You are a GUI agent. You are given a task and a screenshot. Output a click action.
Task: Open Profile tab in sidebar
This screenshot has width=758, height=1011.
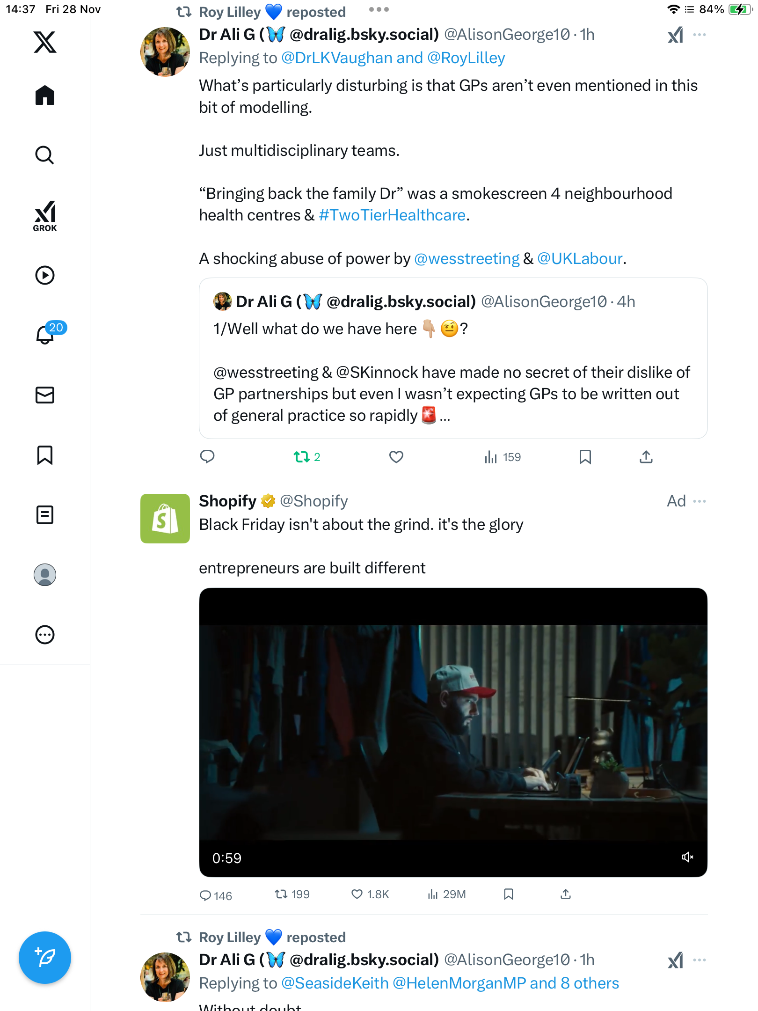pos(45,575)
